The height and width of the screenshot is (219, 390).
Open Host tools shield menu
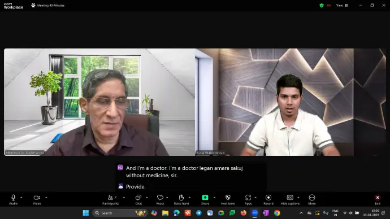pos(228,199)
